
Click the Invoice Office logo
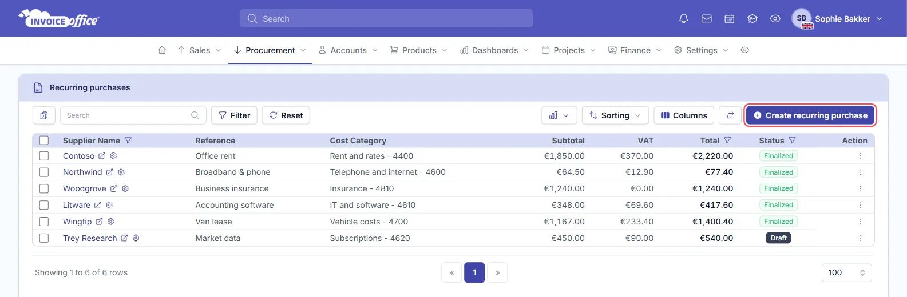(x=59, y=19)
